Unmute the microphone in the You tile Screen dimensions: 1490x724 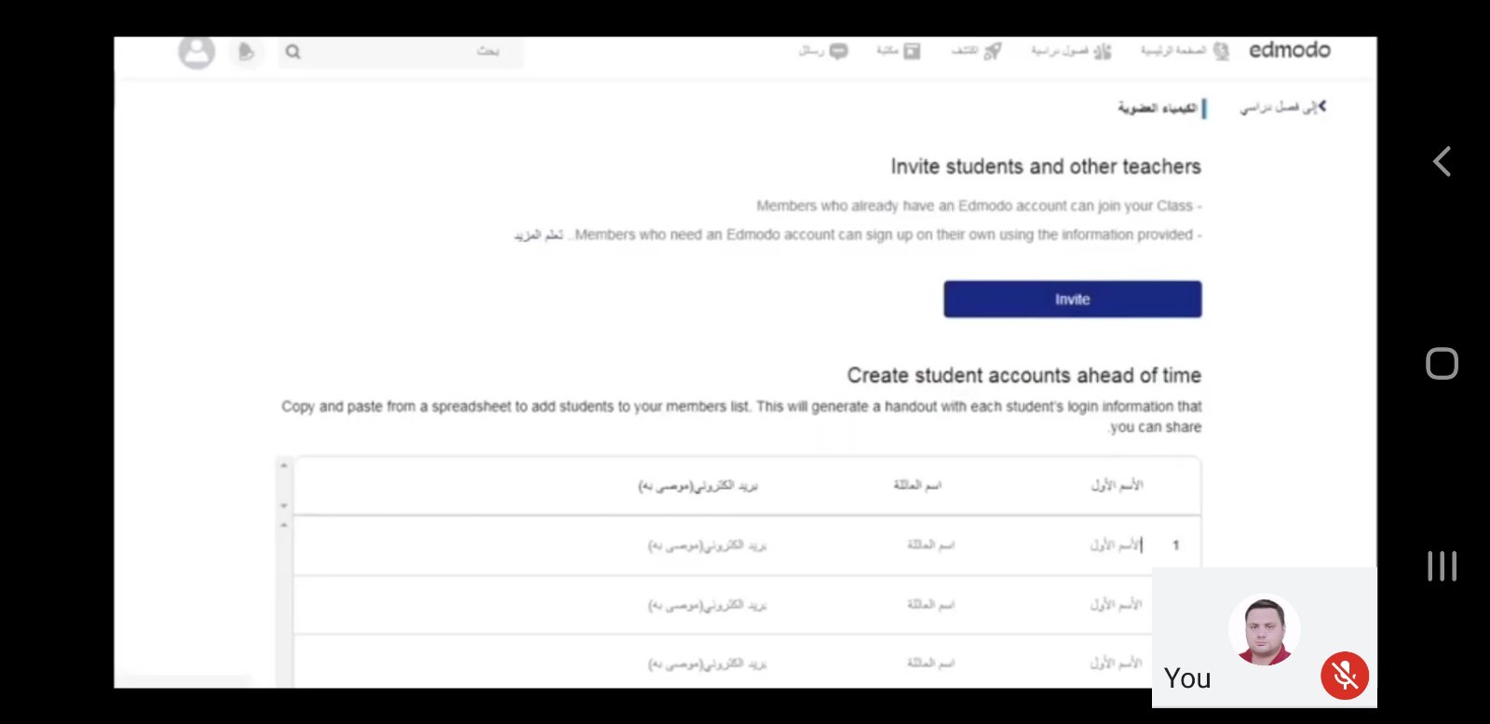click(x=1344, y=676)
